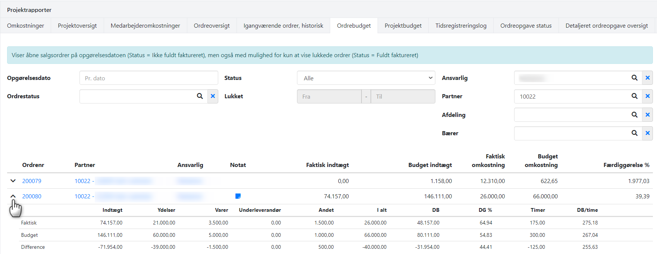The image size is (657, 254).
Task: Go to Igangværende ordrer, historisk tab
Action: [x=284, y=25]
